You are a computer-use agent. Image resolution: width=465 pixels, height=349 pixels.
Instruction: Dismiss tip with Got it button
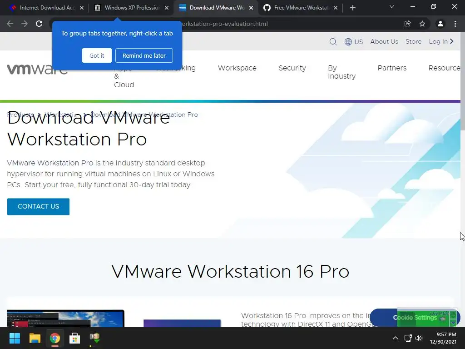pos(97,55)
